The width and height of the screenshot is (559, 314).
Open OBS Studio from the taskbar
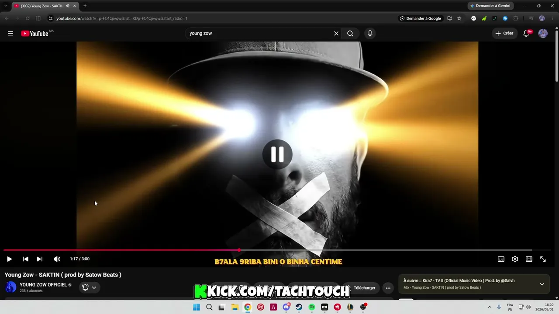[x=363, y=307]
